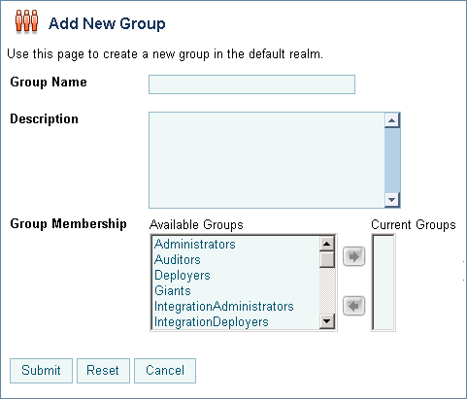Click the Reset button
The width and height of the screenshot is (467, 399).
(103, 371)
